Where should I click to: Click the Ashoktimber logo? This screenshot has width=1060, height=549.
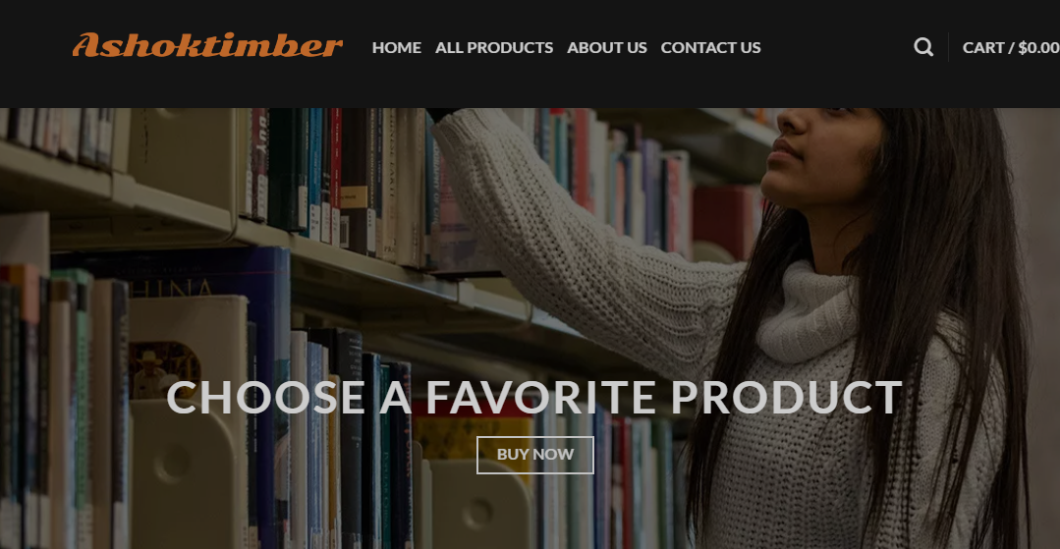(207, 45)
